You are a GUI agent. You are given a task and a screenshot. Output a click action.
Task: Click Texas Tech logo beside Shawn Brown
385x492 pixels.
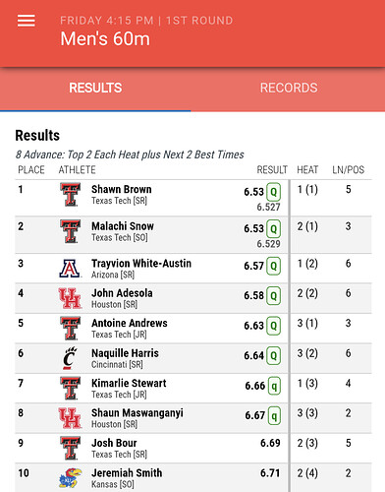tap(70, 195)
